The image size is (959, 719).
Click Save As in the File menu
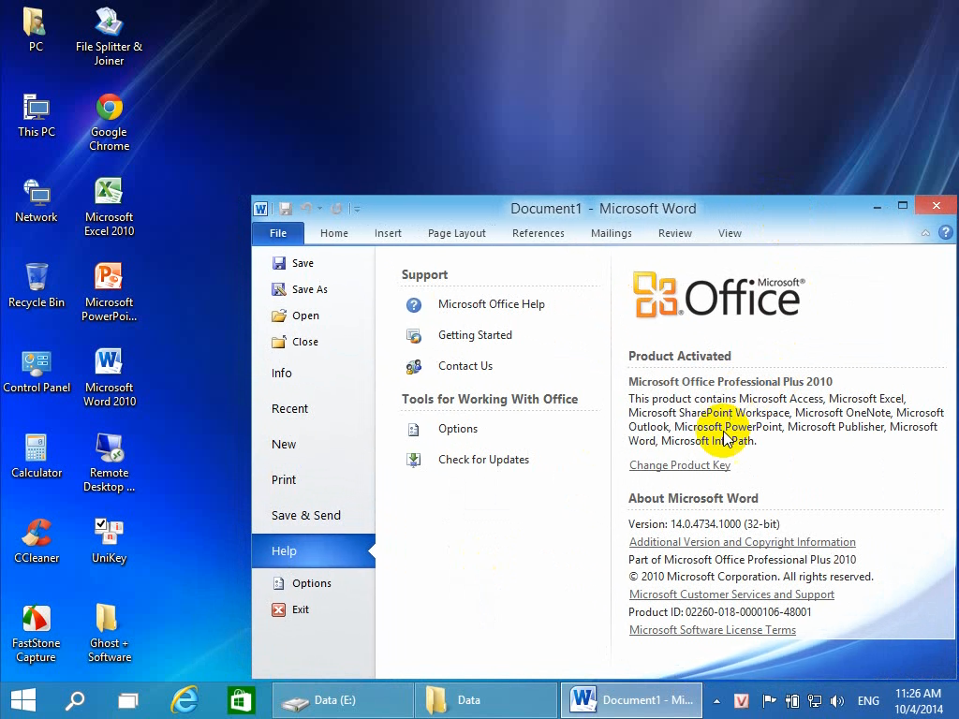click(x=309, y=289)
